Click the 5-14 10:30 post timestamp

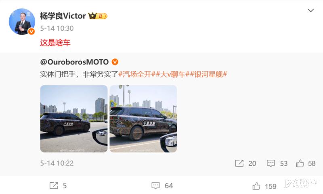[x=57, y=28]
